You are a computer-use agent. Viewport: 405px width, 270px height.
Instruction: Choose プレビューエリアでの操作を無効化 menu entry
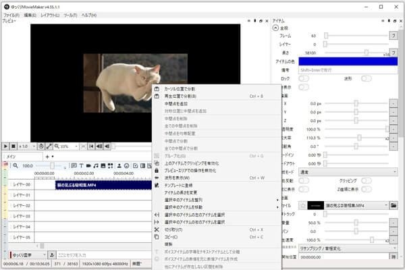pyautogui.click(x=217, y=171)
